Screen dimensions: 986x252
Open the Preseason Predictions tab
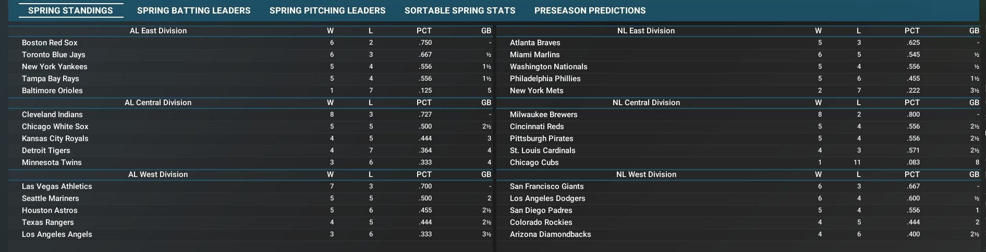(x=590, y=10)
